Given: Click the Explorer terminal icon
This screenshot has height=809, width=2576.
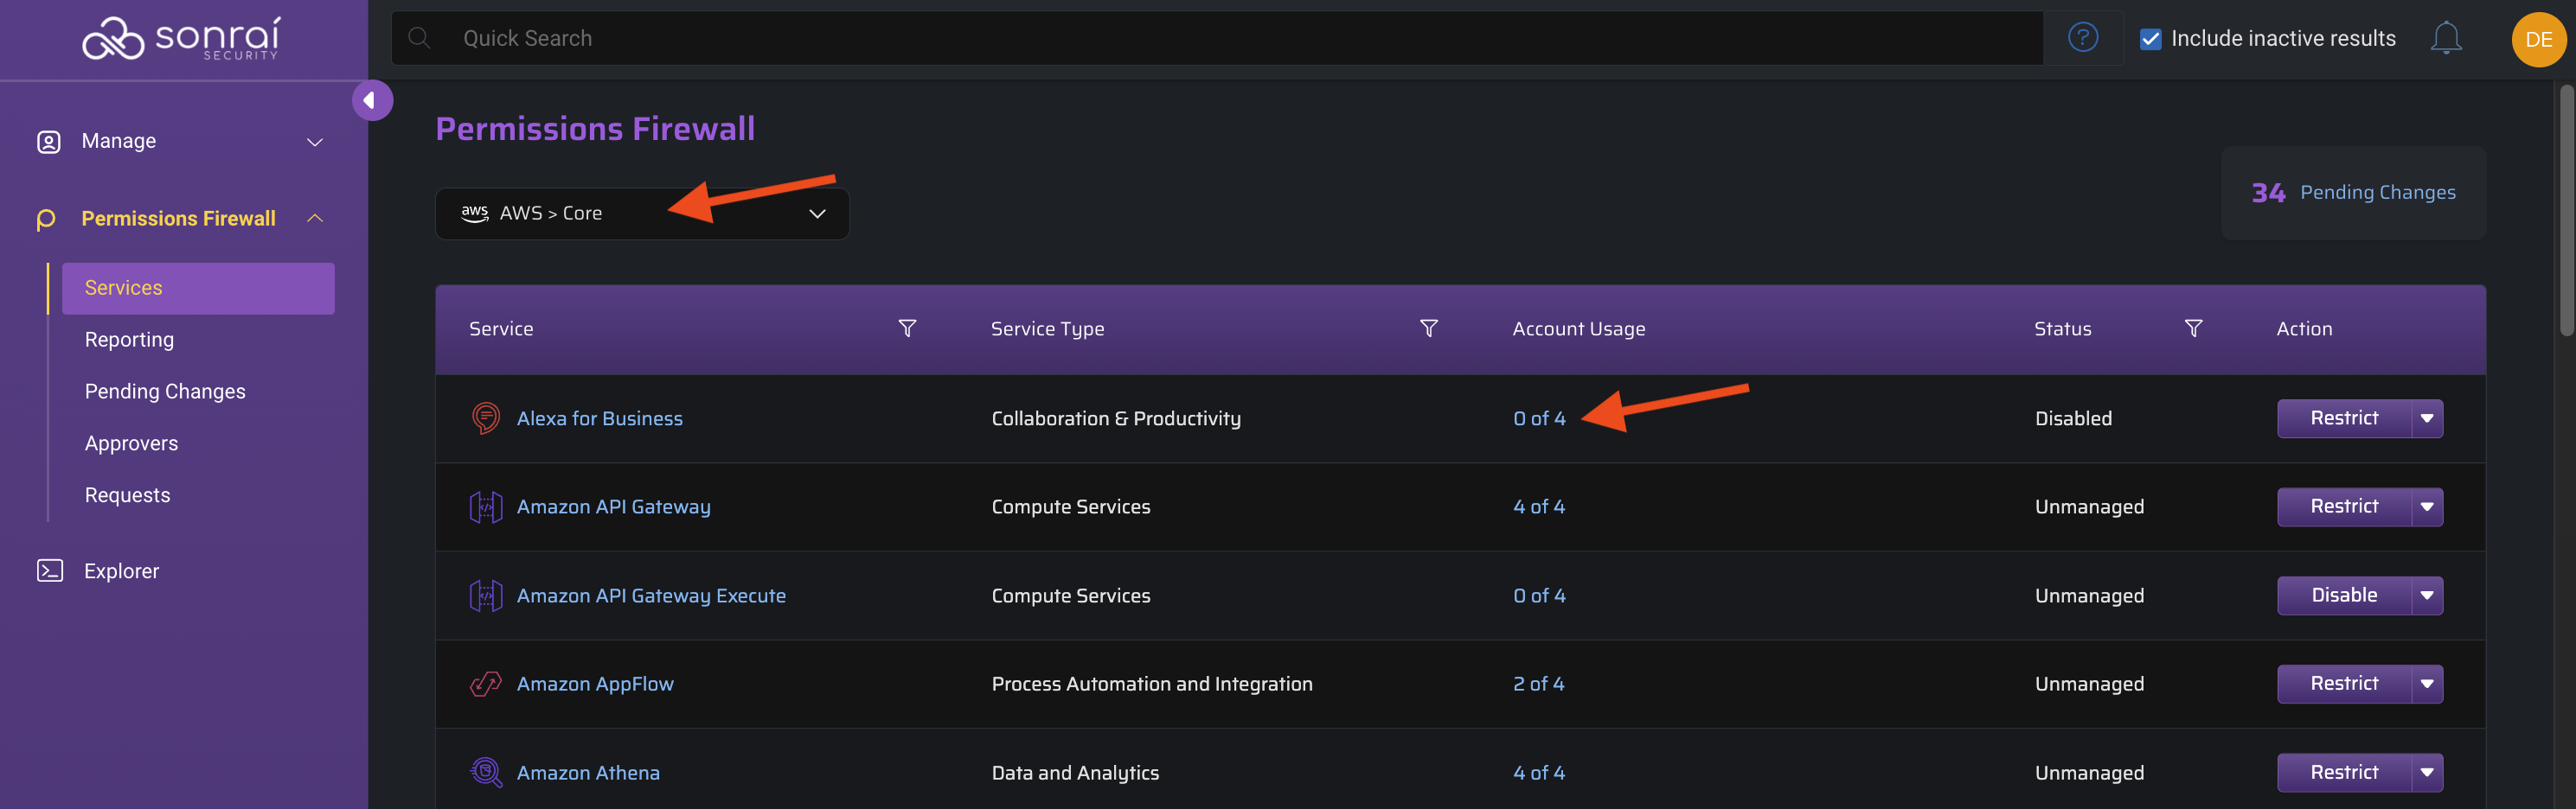Looking at the screenshot, I should click(x=50, y=570).
